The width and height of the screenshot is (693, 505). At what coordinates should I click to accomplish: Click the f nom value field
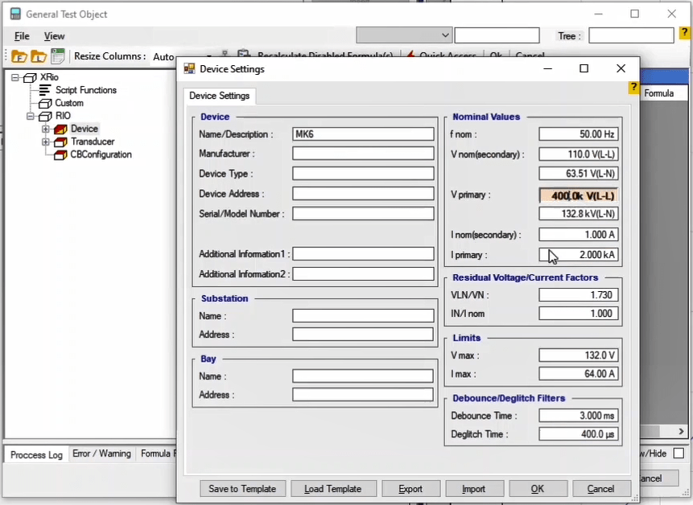point(578,134)
